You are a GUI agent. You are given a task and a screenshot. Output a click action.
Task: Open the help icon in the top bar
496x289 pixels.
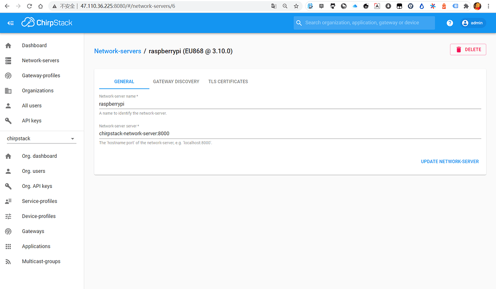click(449, 22)
